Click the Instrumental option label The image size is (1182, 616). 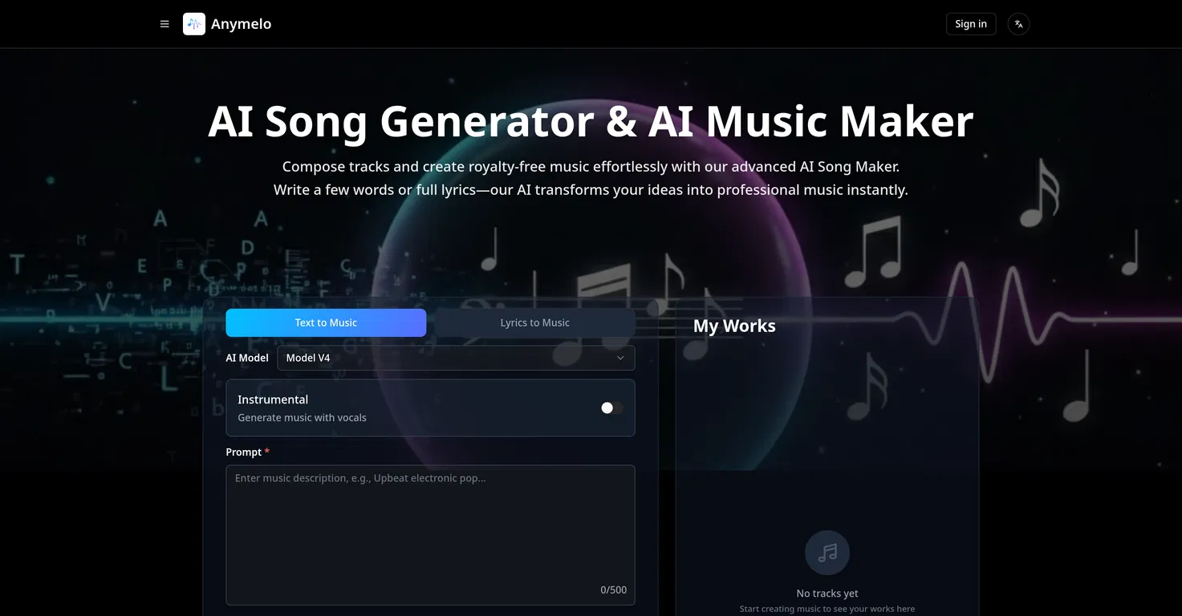click(x=273, y=399)
